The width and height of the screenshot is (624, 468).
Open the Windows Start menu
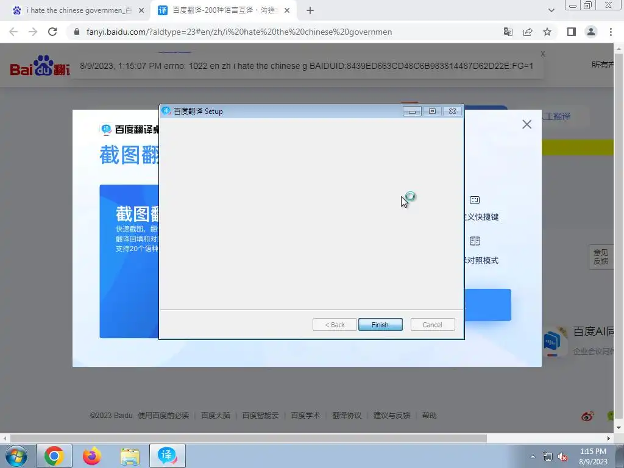pos(16,456)
